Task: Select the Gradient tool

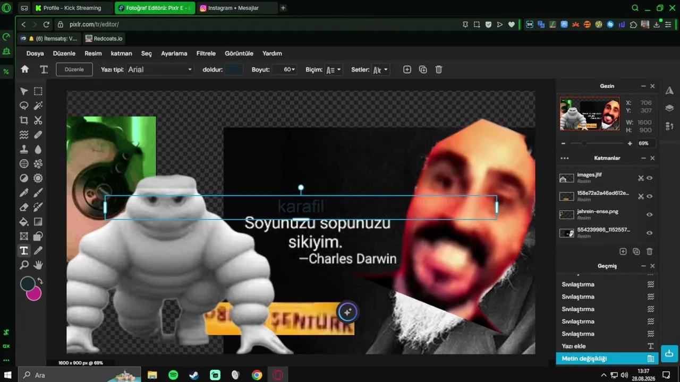Action: [38, 222]
